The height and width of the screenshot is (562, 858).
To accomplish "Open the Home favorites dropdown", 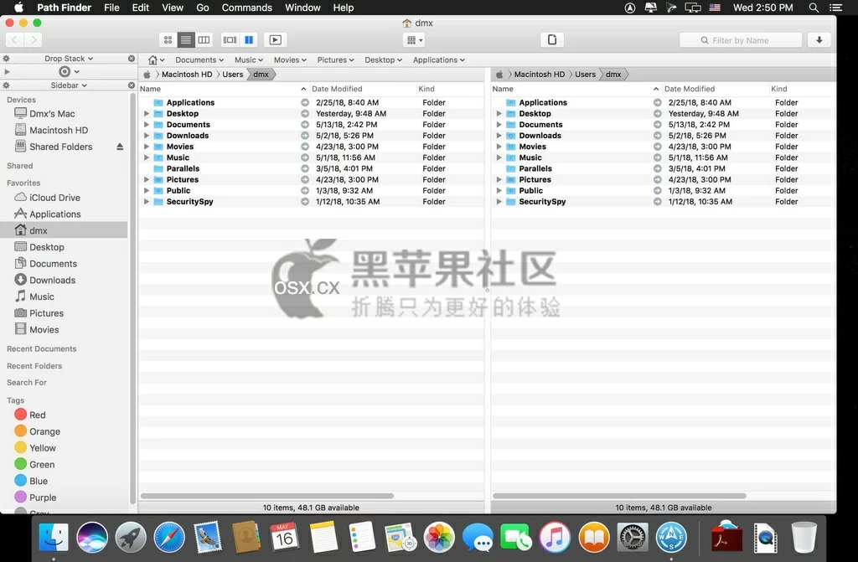I will (x=156, y=59).
